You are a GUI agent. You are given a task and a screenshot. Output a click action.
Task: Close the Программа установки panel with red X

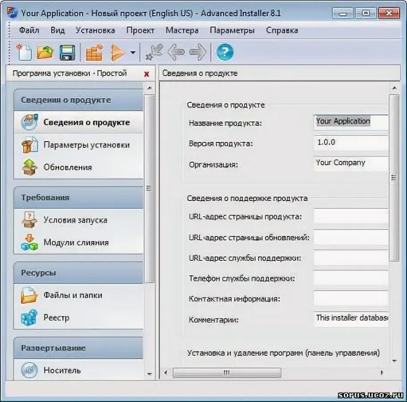(147, 74)
